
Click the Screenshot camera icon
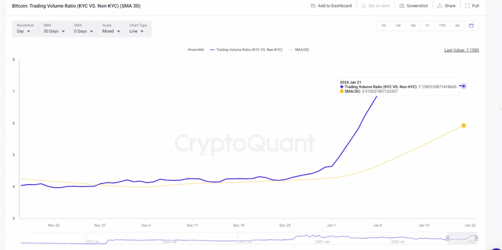click(x=402, y=6)
